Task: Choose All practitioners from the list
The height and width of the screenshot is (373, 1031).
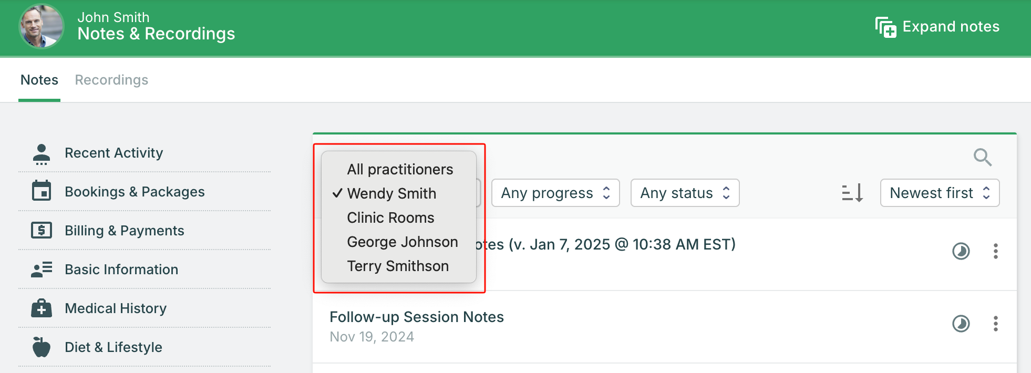Action: 399,169
